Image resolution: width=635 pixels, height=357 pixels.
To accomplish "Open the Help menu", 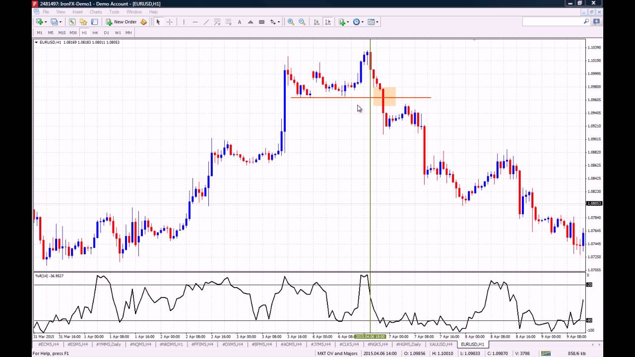I will (x=153, y=12).
